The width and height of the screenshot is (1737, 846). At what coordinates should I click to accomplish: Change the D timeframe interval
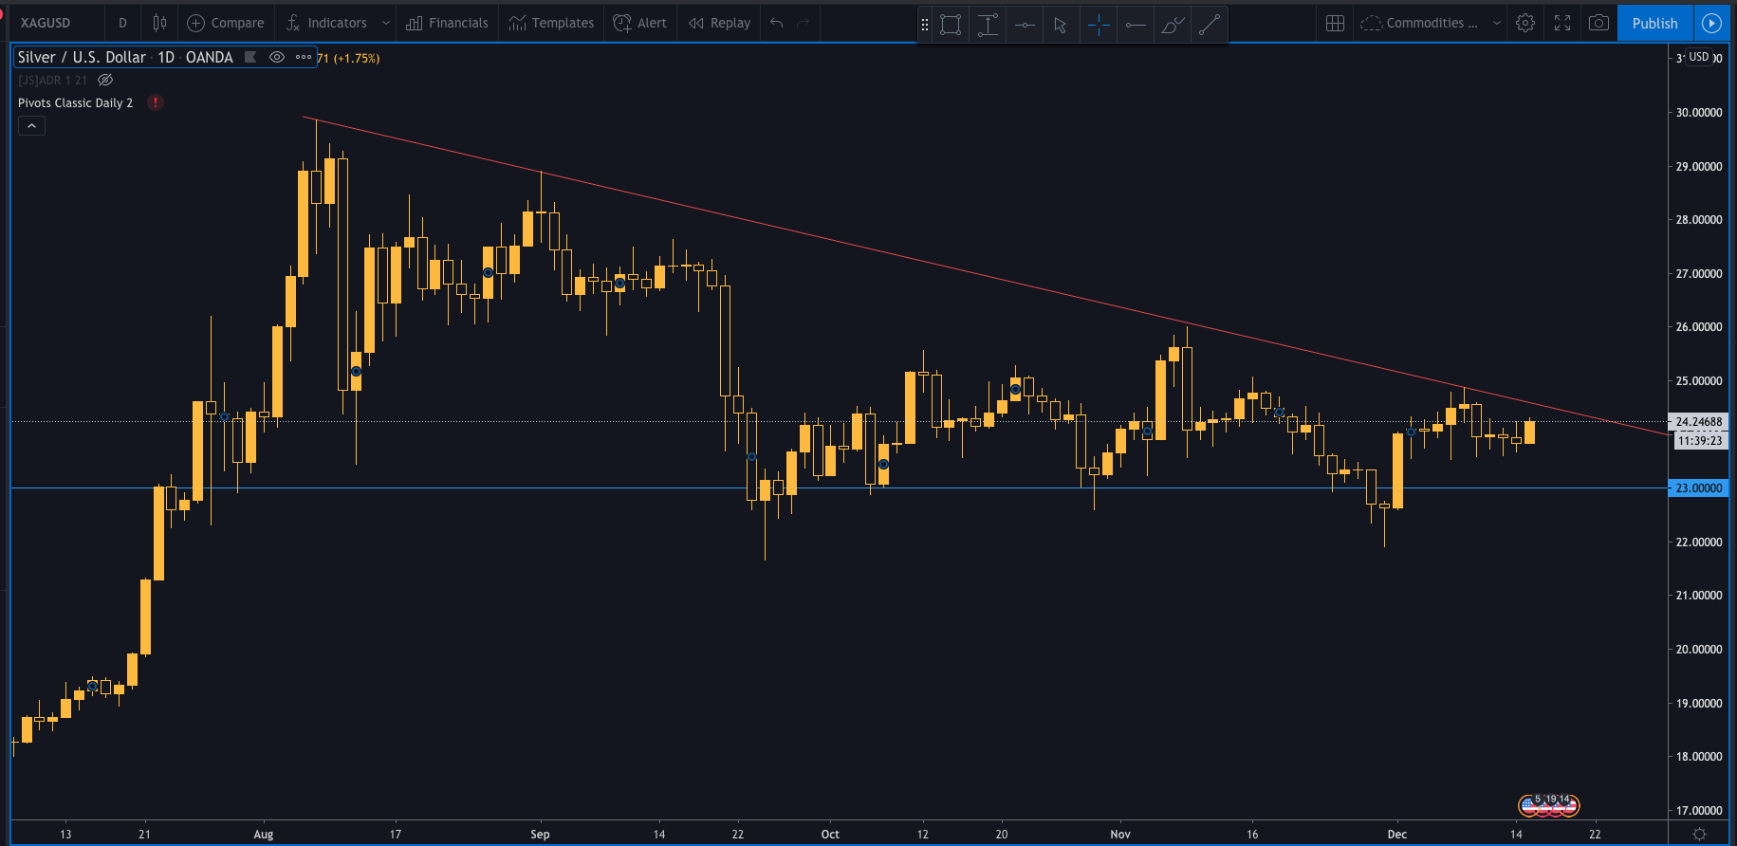click(122, 23)
